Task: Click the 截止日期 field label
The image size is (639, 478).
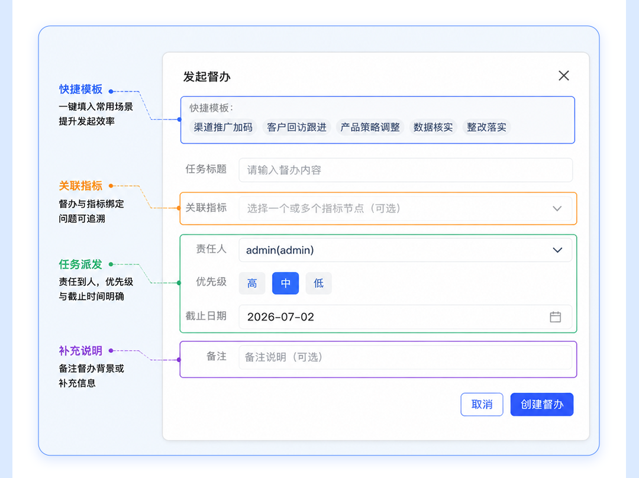Action: point(206,316)
